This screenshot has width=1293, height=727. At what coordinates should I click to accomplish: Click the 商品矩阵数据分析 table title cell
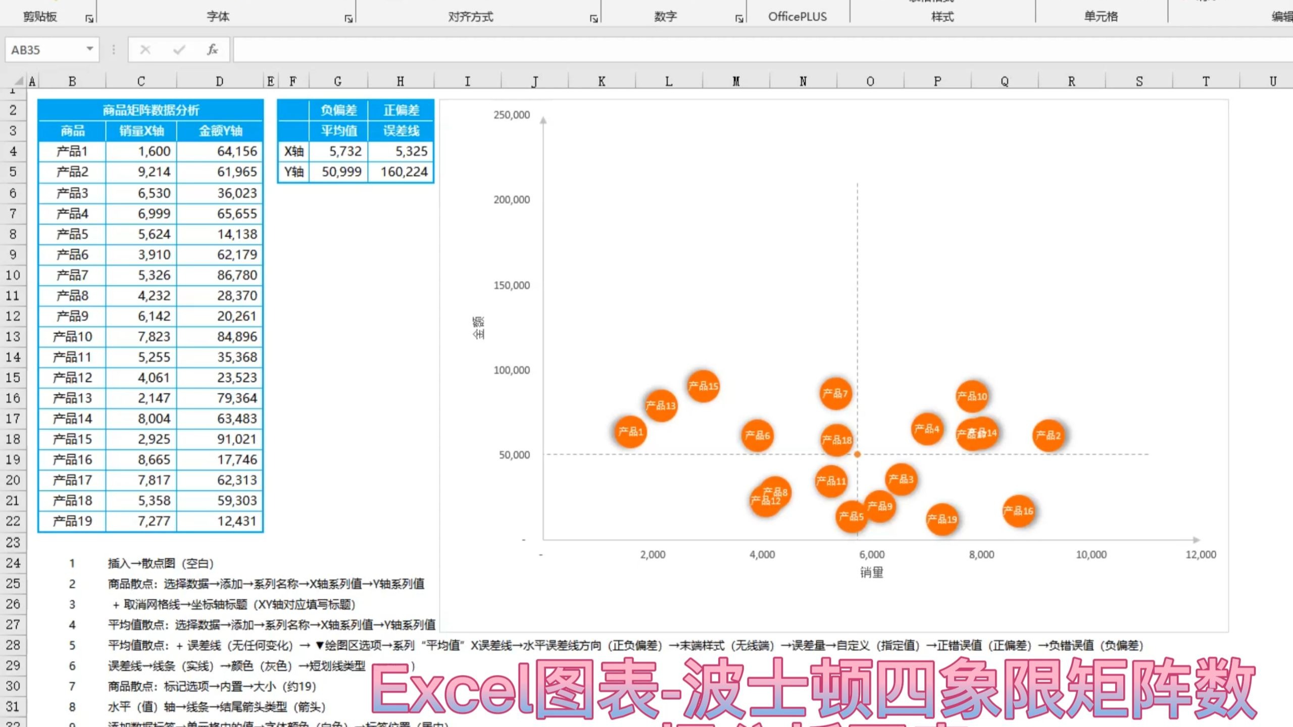151,110
